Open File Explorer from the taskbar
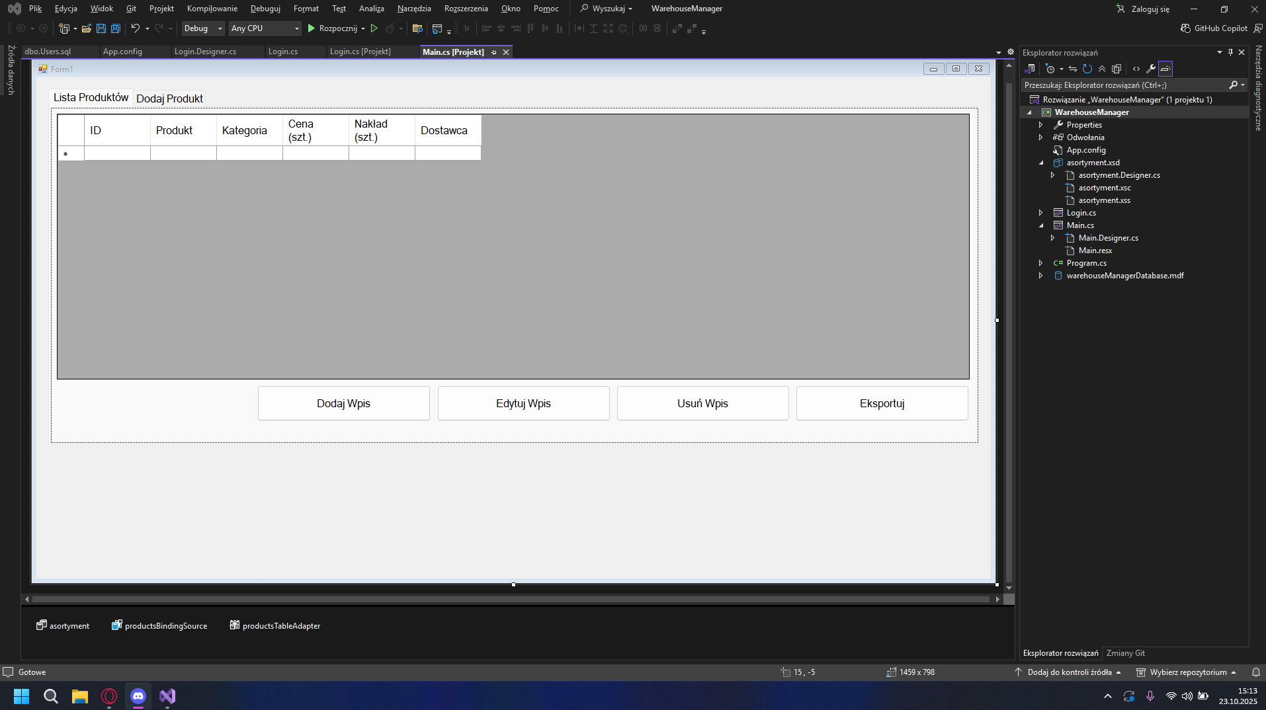Viewport: 1266px width, 710px height. pyautogui.click(x=80, y=696)
